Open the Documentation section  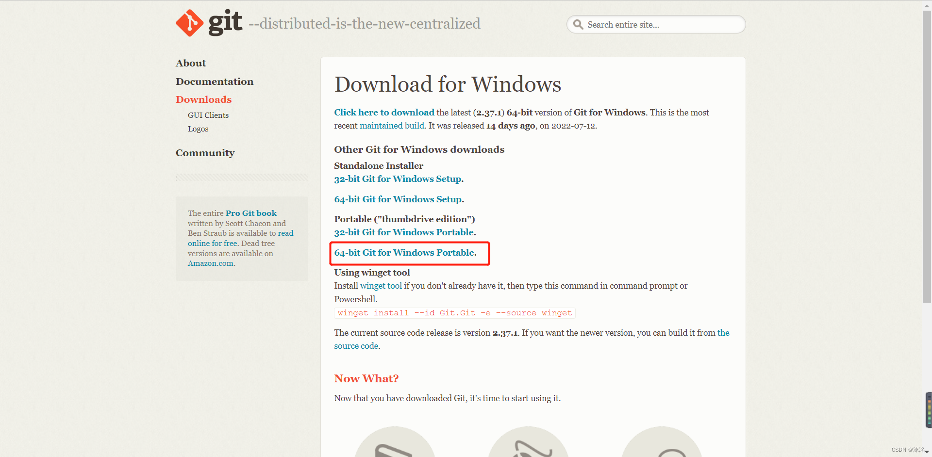[x=215, y=82]
